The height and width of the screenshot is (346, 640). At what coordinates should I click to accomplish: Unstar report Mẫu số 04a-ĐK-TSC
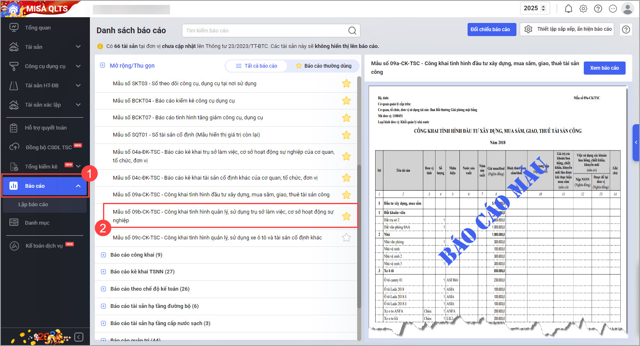346,156
